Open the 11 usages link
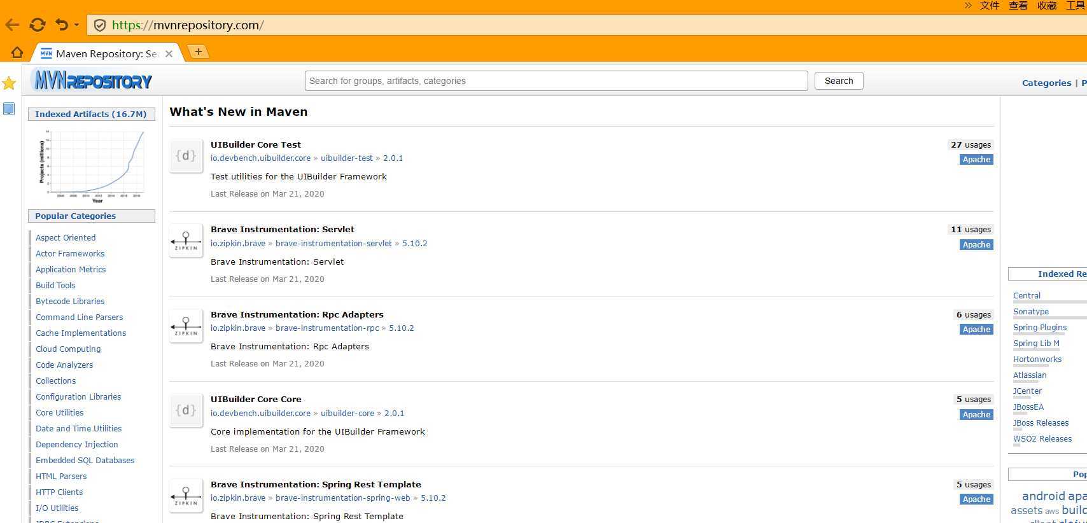 coord(971,230)
